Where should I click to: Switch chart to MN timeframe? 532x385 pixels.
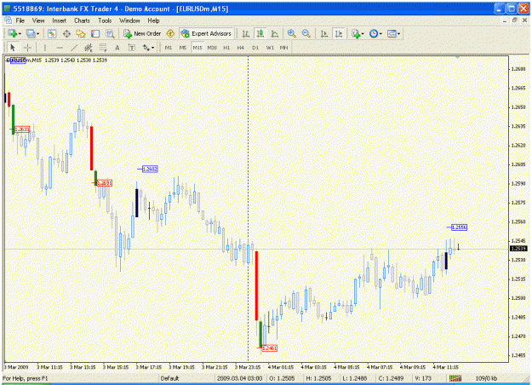click(x=284, y=48)
